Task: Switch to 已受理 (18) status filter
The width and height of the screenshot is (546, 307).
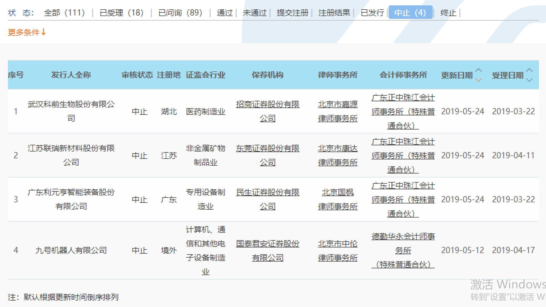Action: click(121, 13)
